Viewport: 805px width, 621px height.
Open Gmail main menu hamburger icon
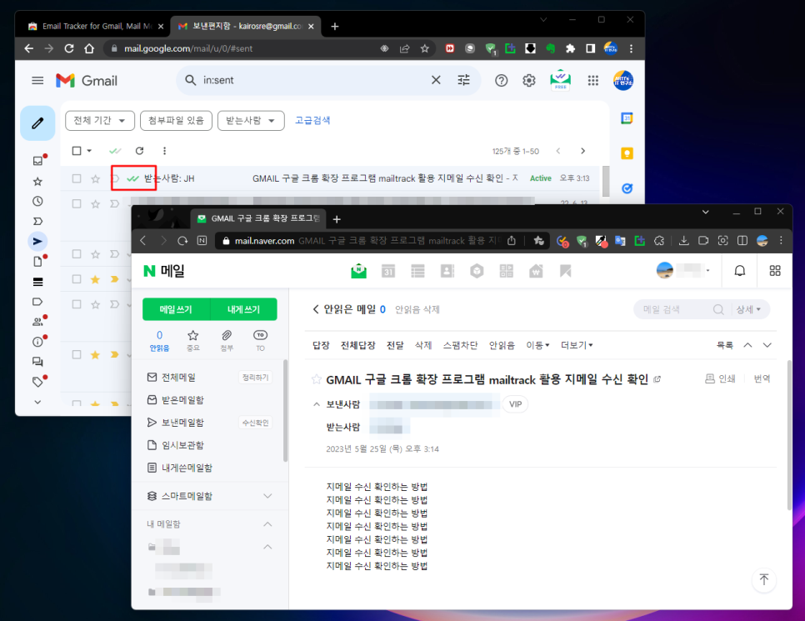(37, 81)
